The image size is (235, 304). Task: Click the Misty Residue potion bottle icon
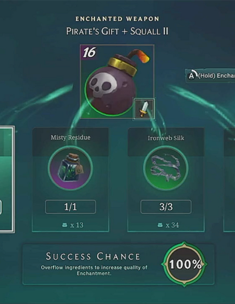(x=70, y=168)
